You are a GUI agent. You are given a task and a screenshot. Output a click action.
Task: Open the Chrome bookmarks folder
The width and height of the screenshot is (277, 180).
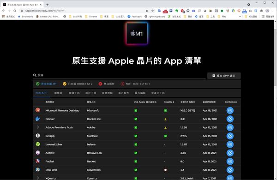tap(91, 17)
